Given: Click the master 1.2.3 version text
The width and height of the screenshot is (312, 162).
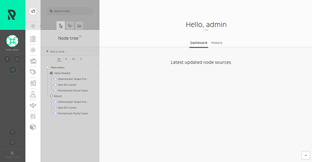Looking at the screenshot, I should click(12, 157).
